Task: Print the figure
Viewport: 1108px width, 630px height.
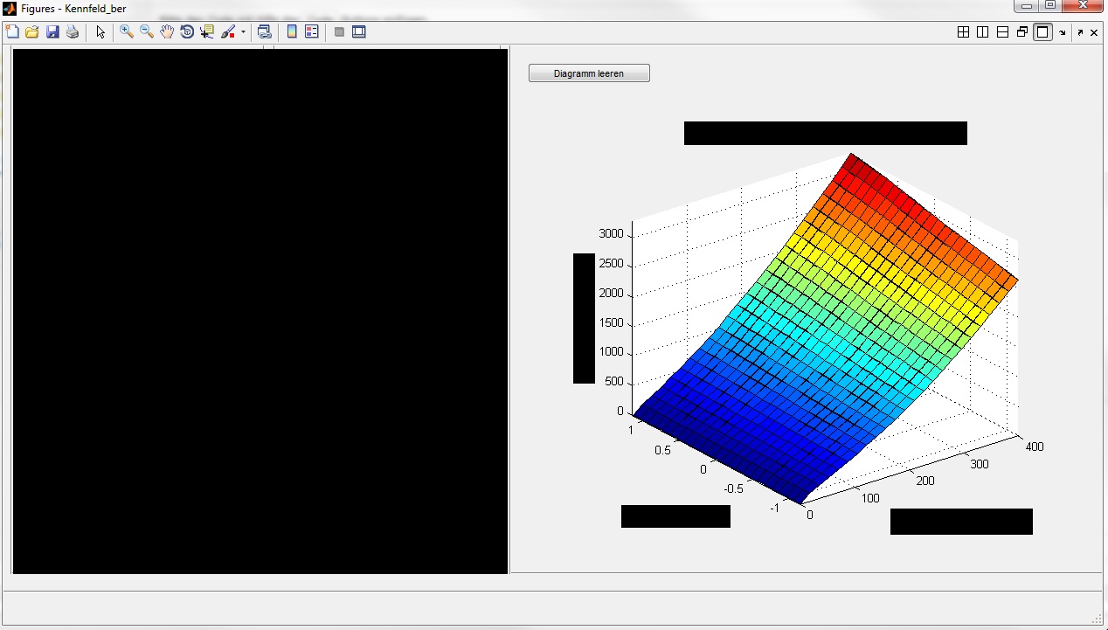Action: (x=73, y=32)
